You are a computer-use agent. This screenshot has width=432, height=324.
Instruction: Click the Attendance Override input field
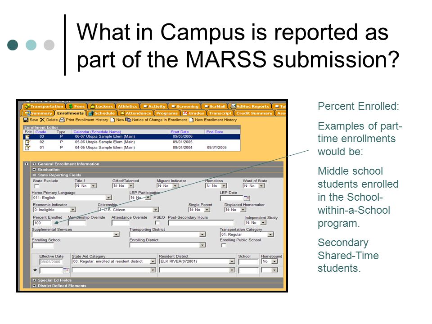[121, 223]
